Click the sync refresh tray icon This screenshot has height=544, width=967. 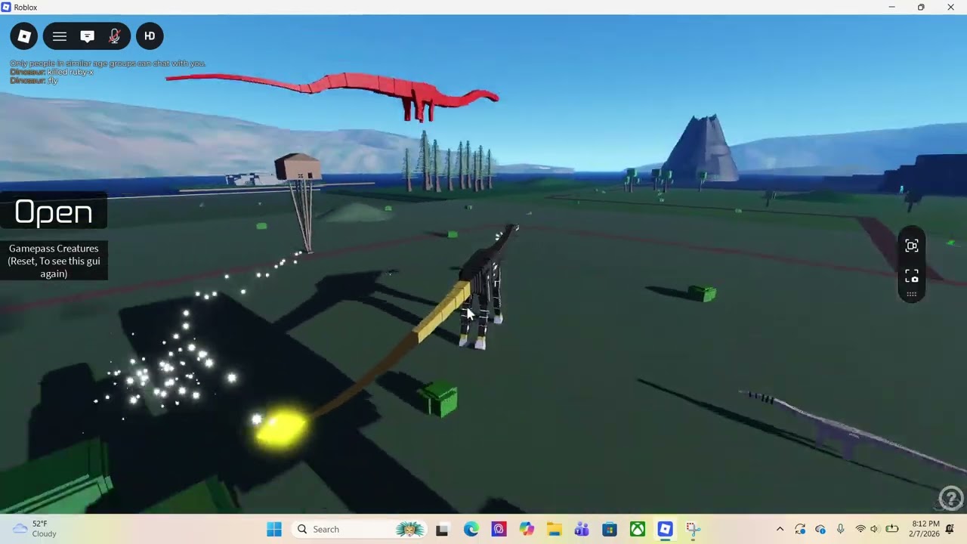click(x=800, y=530)
